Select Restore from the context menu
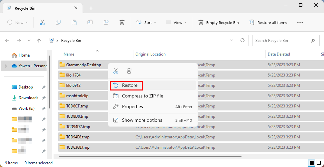Image resolution: width=324 pixels, height=167 pixels. (129, 85)
